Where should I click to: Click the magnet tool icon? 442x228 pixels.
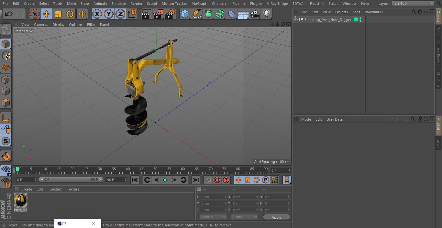(6, 156)
